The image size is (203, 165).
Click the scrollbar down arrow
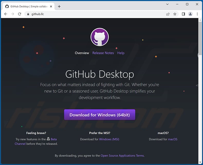pyautogui.click(x=200, y=162)
